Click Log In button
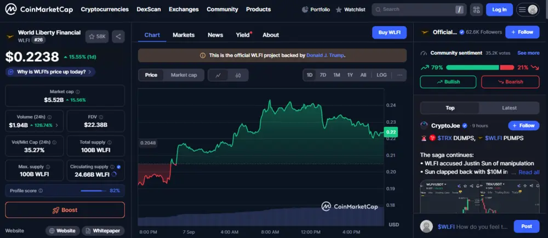Screen dimensions: 548x238 click(x=499, y=9)
